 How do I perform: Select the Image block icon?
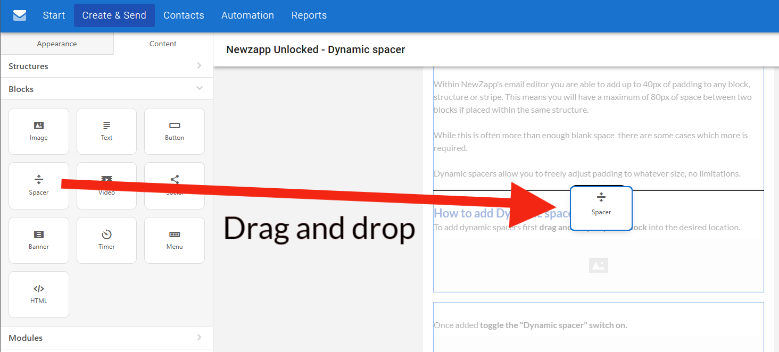pyautogui.click(x=39, y=131)
